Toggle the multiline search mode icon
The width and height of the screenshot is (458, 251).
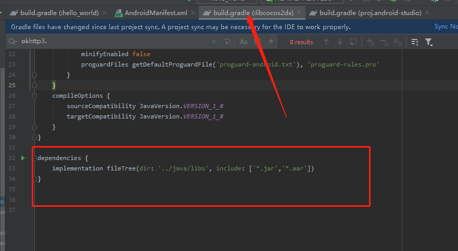tap(415, 42)
